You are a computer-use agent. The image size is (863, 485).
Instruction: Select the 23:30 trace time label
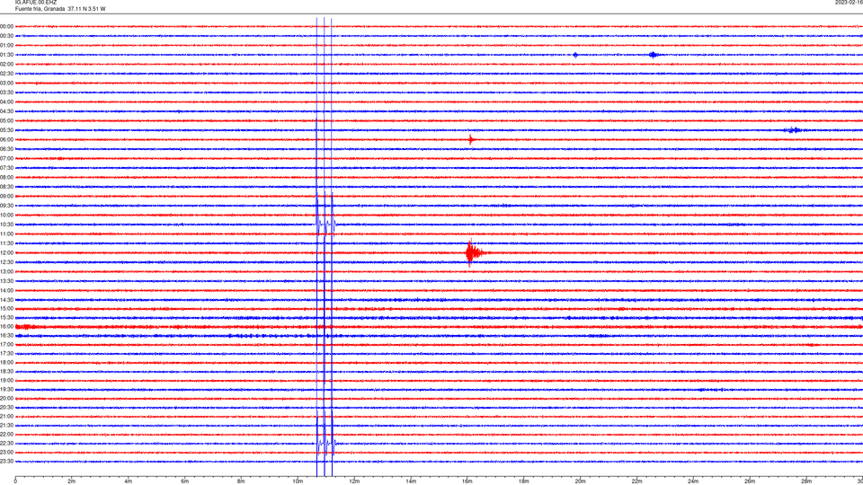6,462
